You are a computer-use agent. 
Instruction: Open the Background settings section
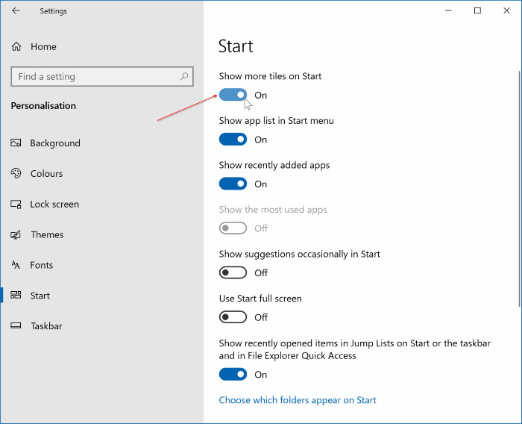tap(55, 143)
